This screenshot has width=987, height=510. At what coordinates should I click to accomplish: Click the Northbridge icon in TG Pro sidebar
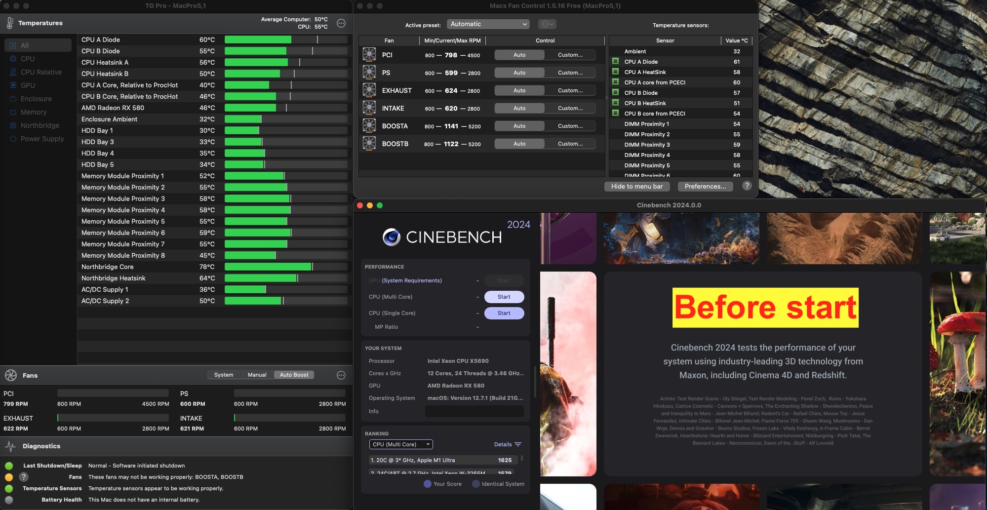[13, 125]
